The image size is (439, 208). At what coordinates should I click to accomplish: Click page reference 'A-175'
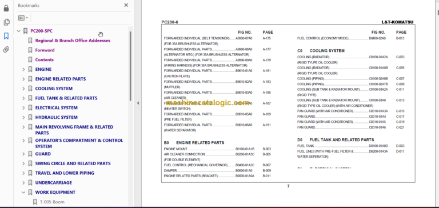(x=266, y=38)
